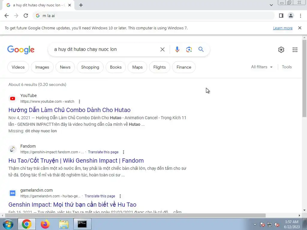Close the Google search results tab
The image size is (307, 230).
click(x=70, y=5)
